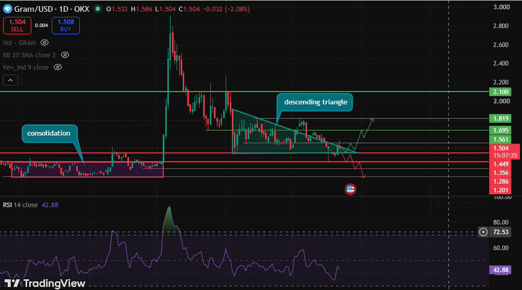This screenshot has width=522, height=290.
Task: Click the 1.286 red price label
Action: tap(500, 181)
